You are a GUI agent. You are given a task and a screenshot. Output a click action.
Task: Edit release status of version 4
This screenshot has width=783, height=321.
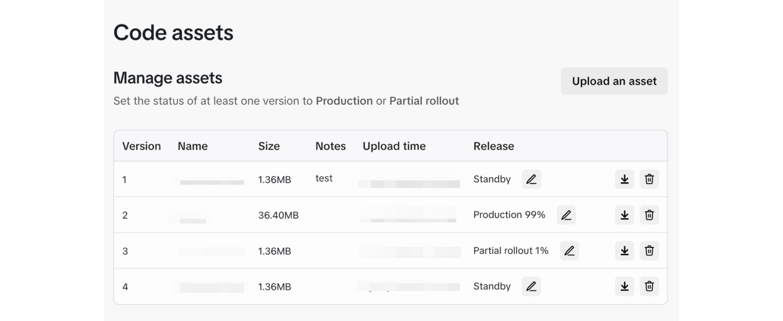pos(531,286)
